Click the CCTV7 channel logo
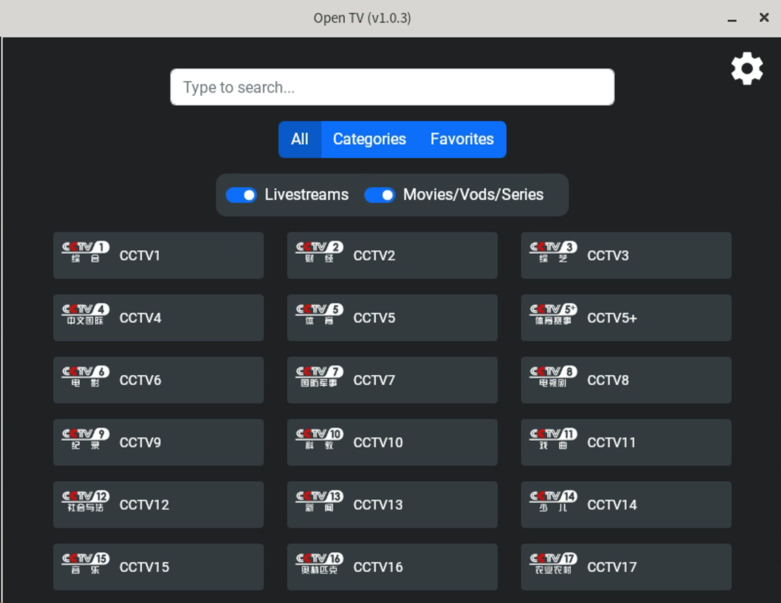 (x=320, y=377)
